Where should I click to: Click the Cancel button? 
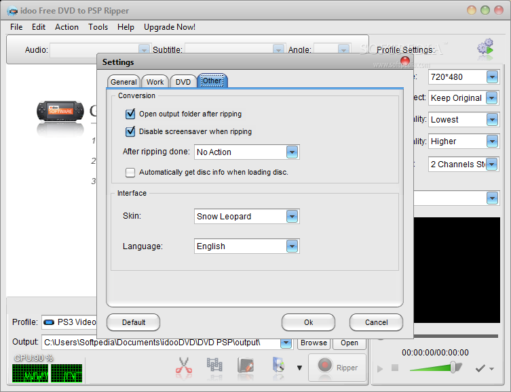coord(376,322)
